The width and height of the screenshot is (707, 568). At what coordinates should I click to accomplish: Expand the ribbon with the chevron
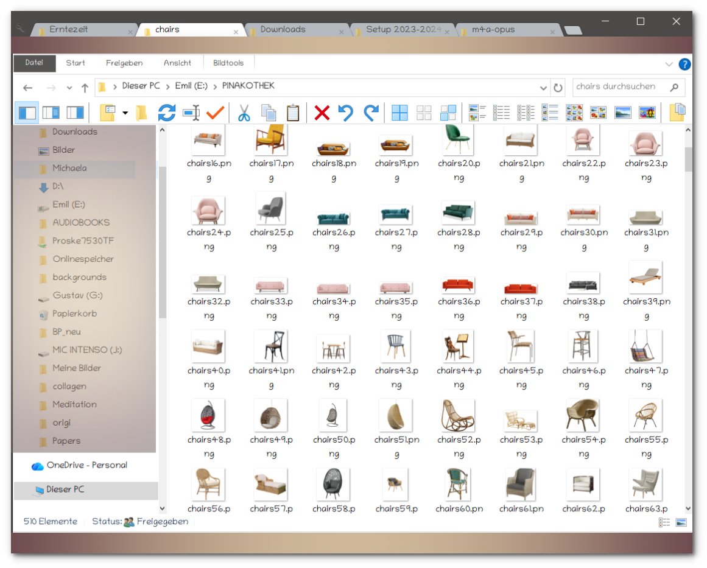pyautogui.click(x=669, y=64)
